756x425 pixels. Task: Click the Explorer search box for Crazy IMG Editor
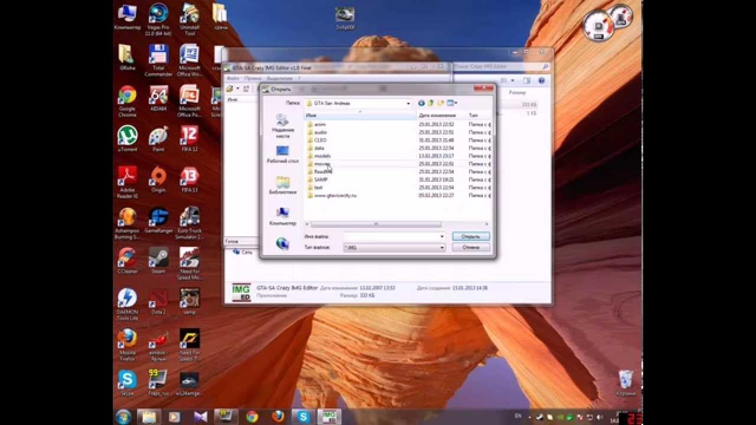(501, 67)
